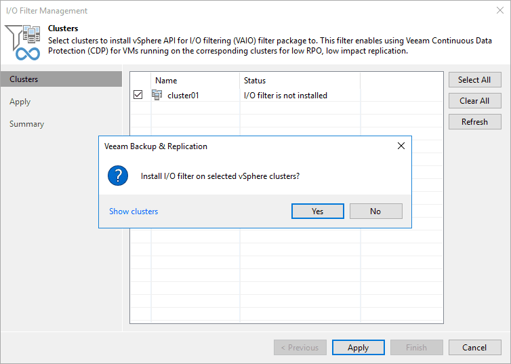Go to the Apply wizard step

pos(20,102)
